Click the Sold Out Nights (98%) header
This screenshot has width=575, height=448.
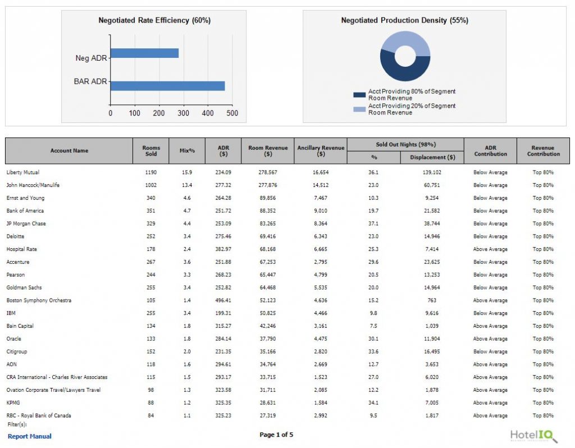click(405, 144)
